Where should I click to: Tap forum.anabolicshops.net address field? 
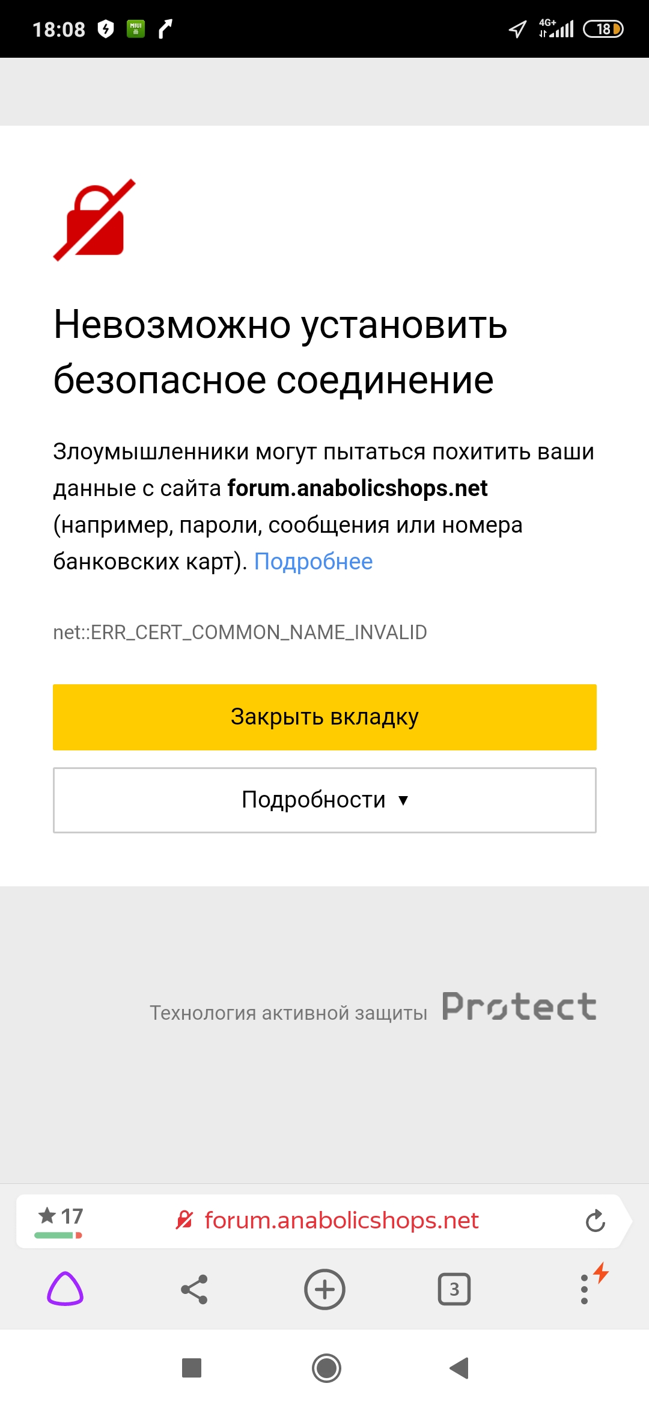341,1221
